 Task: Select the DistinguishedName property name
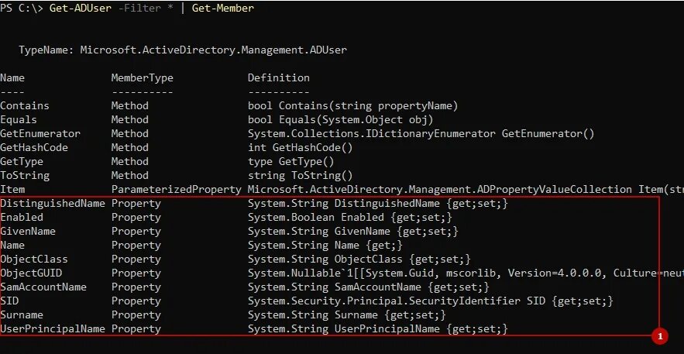53,204
